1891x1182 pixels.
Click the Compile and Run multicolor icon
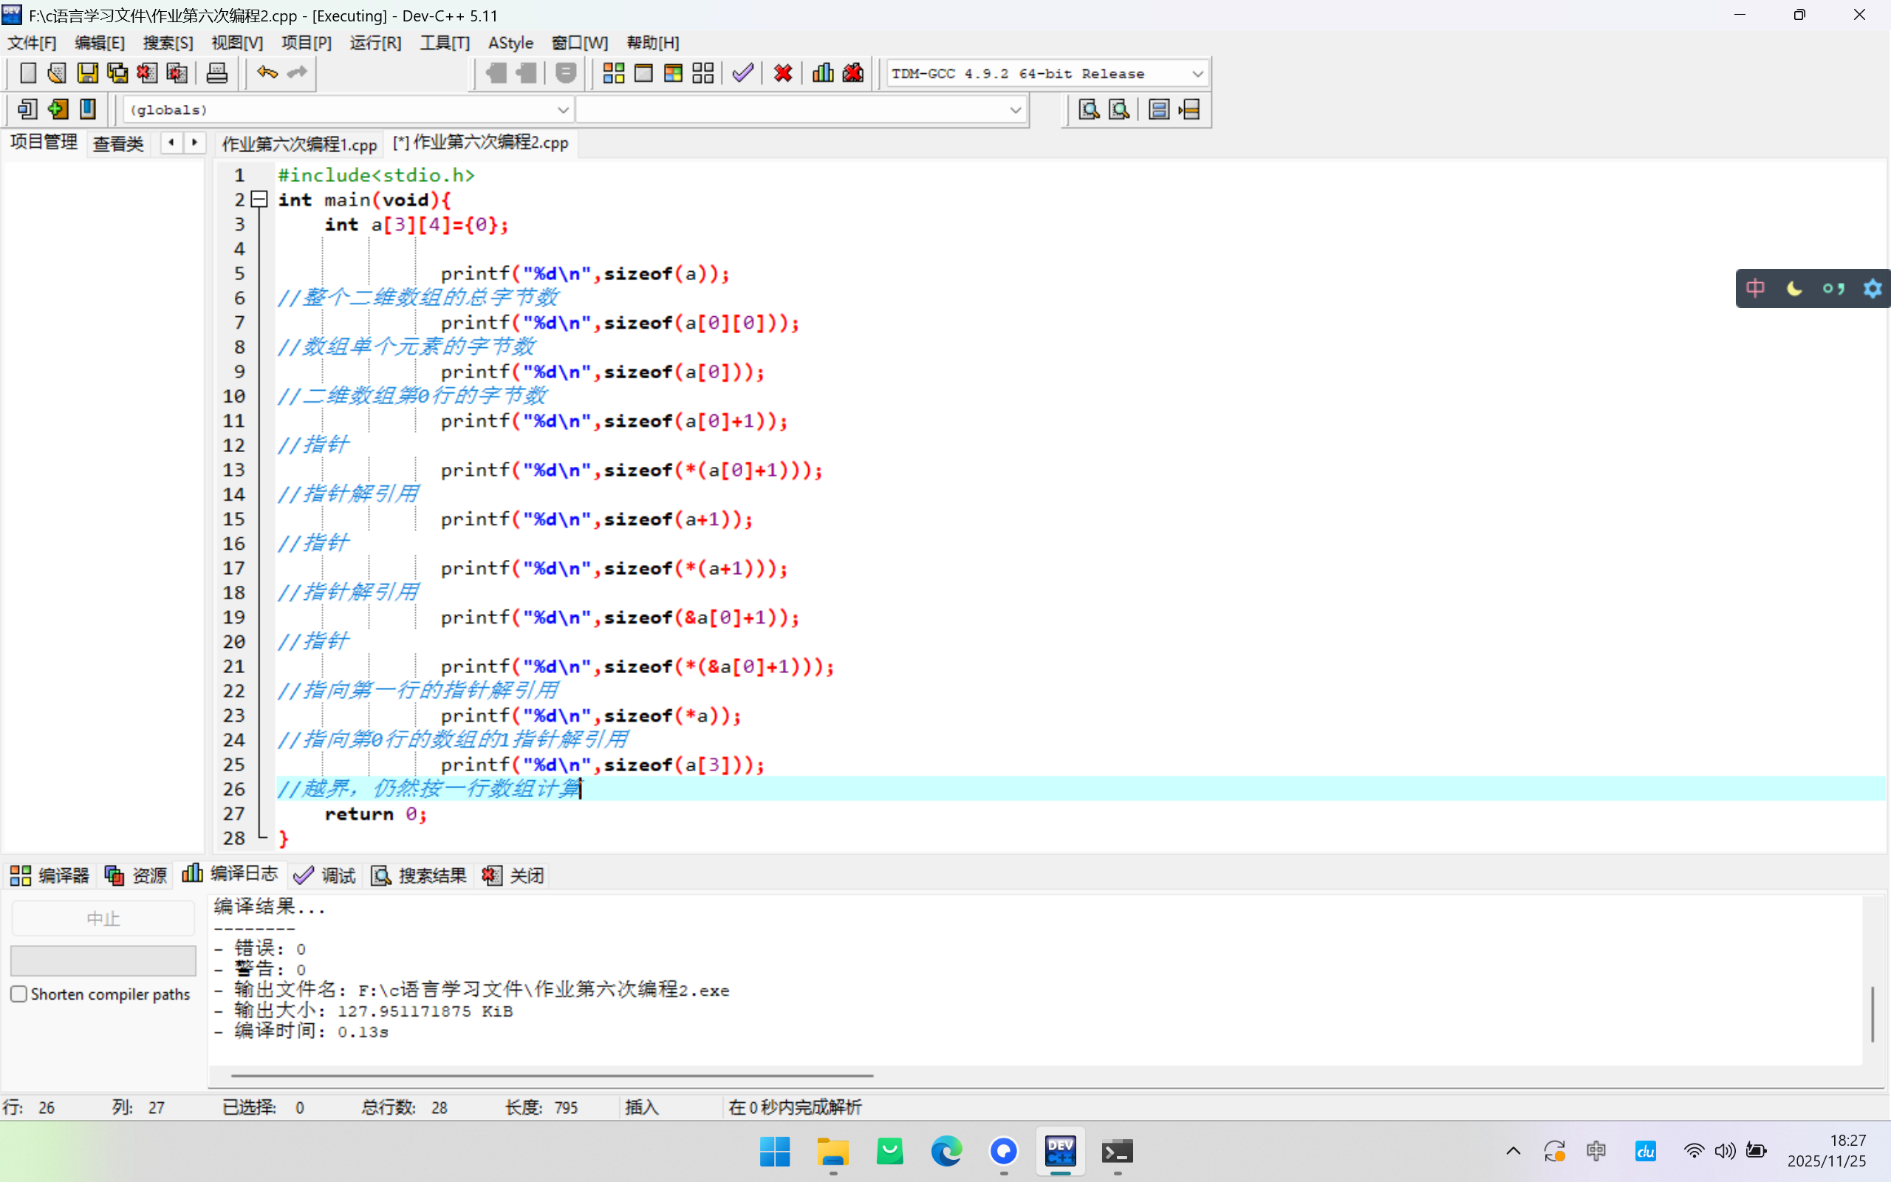coord(673,72)
